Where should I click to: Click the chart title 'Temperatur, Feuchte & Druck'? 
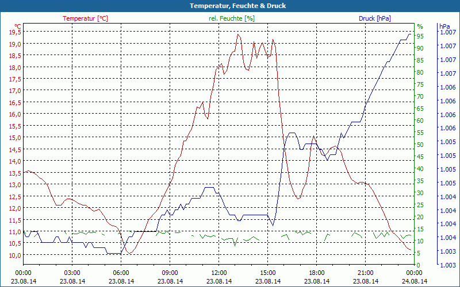point(237,6)
